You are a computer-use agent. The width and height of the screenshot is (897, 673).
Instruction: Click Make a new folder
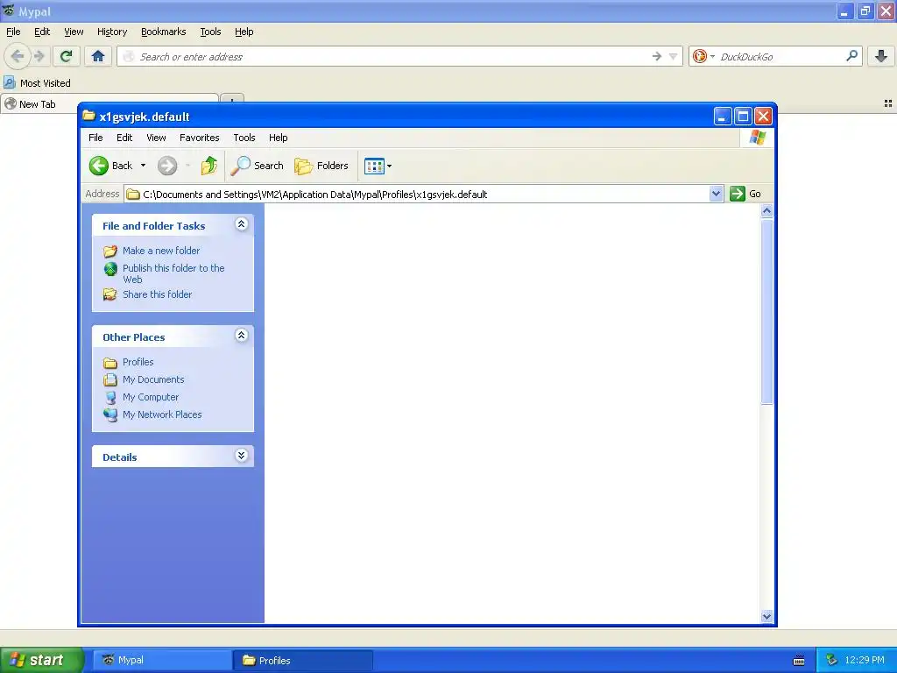161,251
